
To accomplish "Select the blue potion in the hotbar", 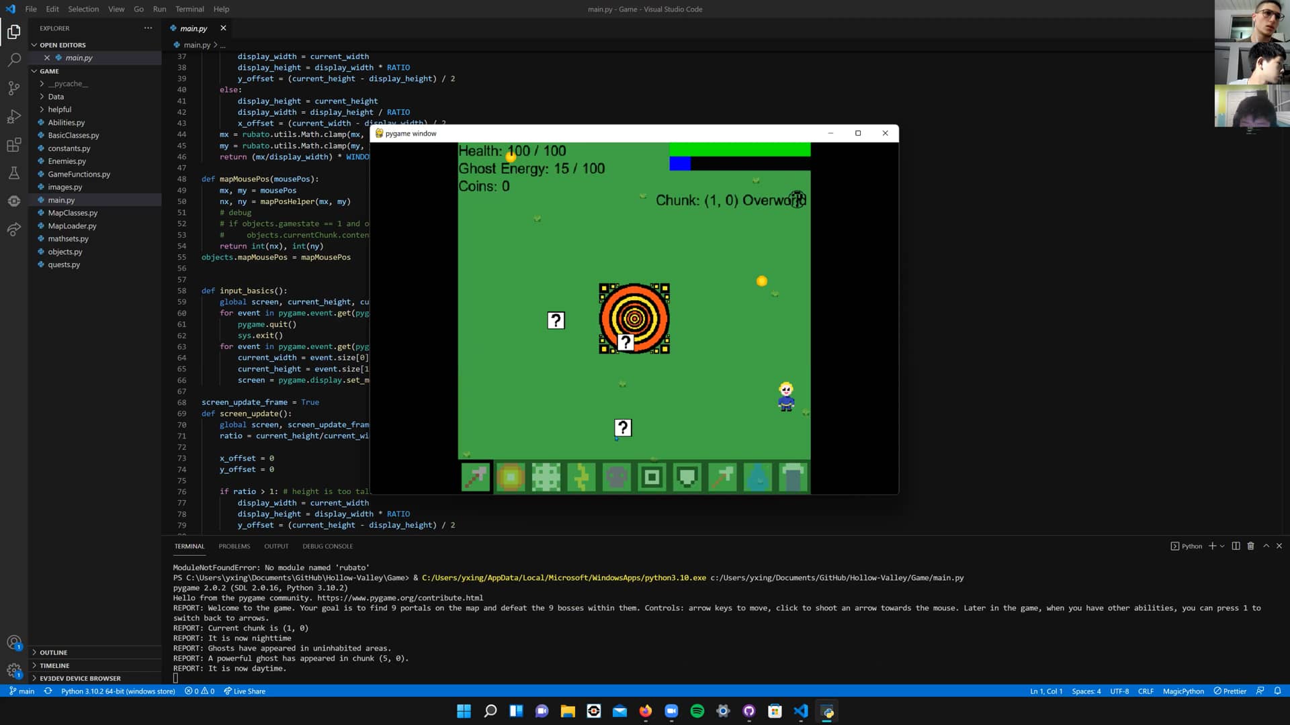I will tap(758, 477).
